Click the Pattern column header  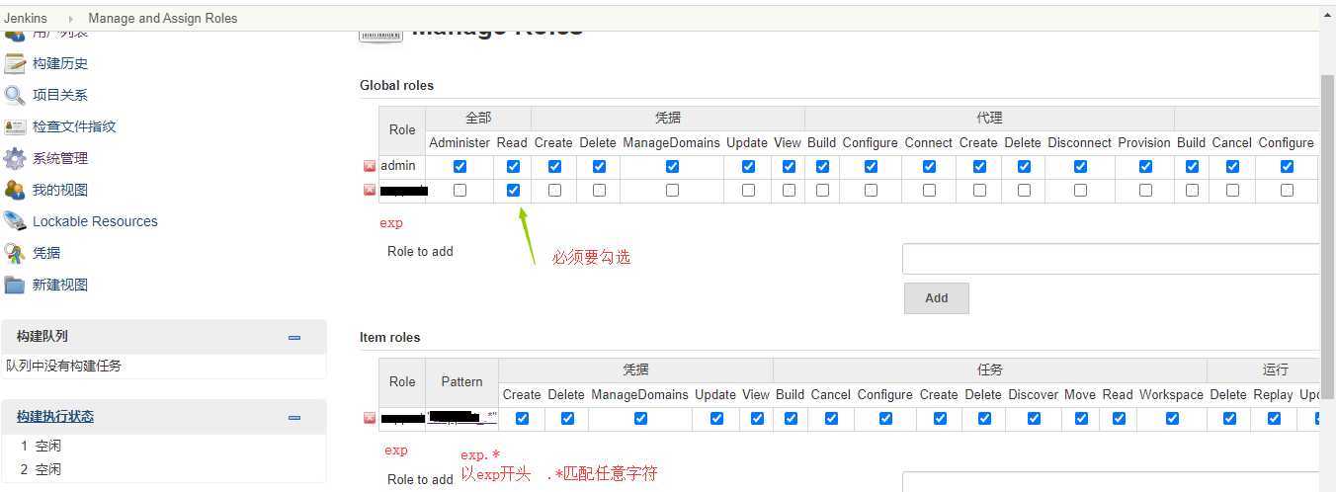point(462,382)
